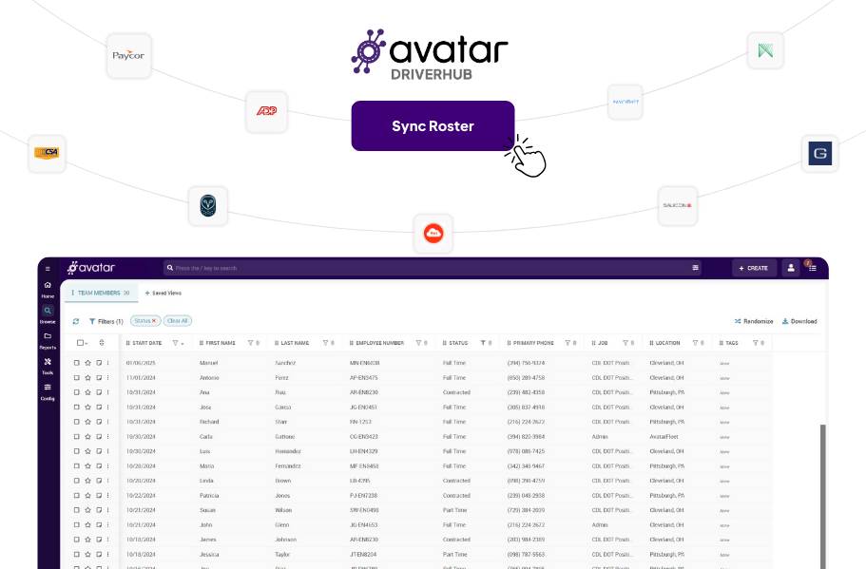Screen dimensions: 866x569
Task: Click the Paycor integration icon
Action: coord(128,55)
